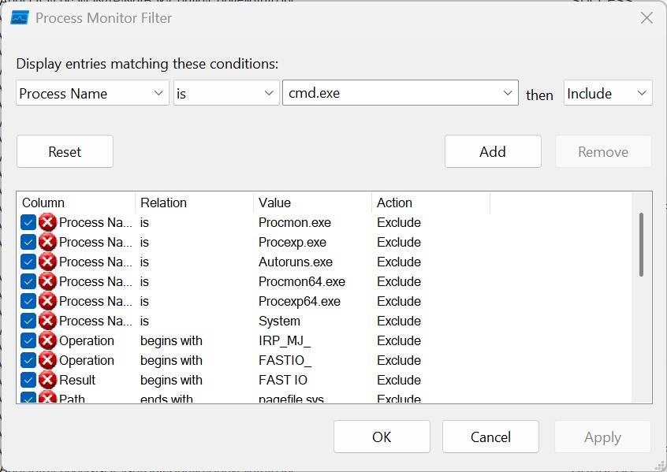The width and height of the screenshot is (667, 472).
Task: Click the Remove button
Action: (x=603, y=152)
